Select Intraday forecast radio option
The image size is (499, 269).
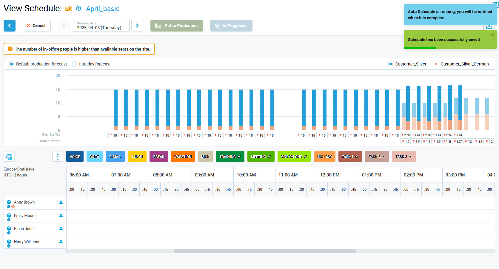[74, 64]
